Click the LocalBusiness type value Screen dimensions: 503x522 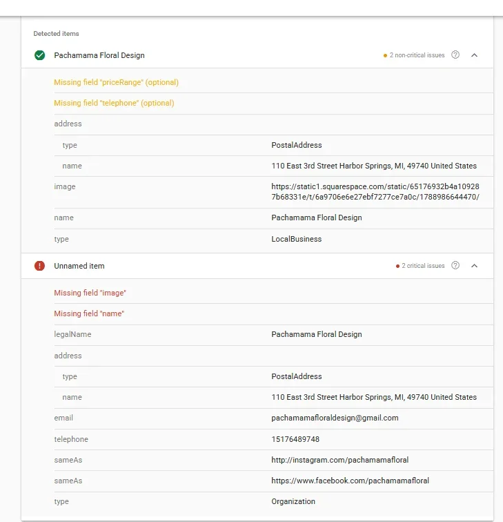(x=297, y=239)
